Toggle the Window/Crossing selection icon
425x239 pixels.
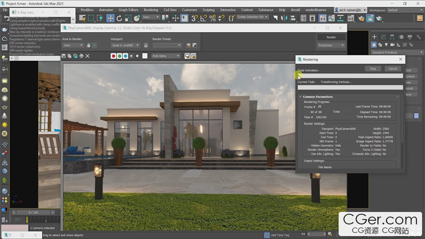100,18
